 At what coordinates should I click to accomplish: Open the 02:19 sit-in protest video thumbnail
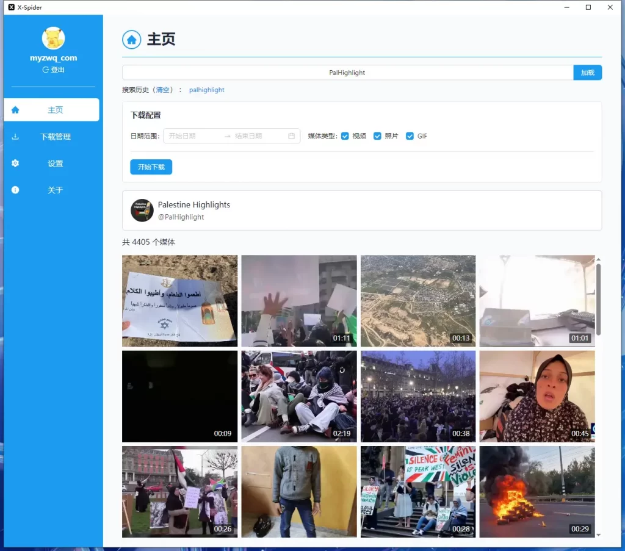[x=299, y=397]
